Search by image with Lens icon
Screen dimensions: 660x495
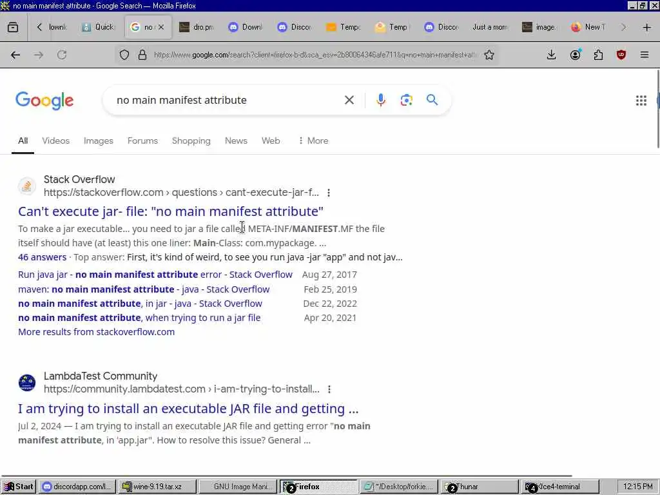click(x=406, y=100)
